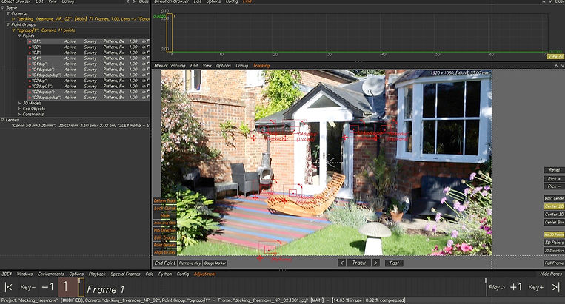Click Point Defaults button
Viewport: 565px width, 304px height.
pyautogui.click(x=164, y=245)
